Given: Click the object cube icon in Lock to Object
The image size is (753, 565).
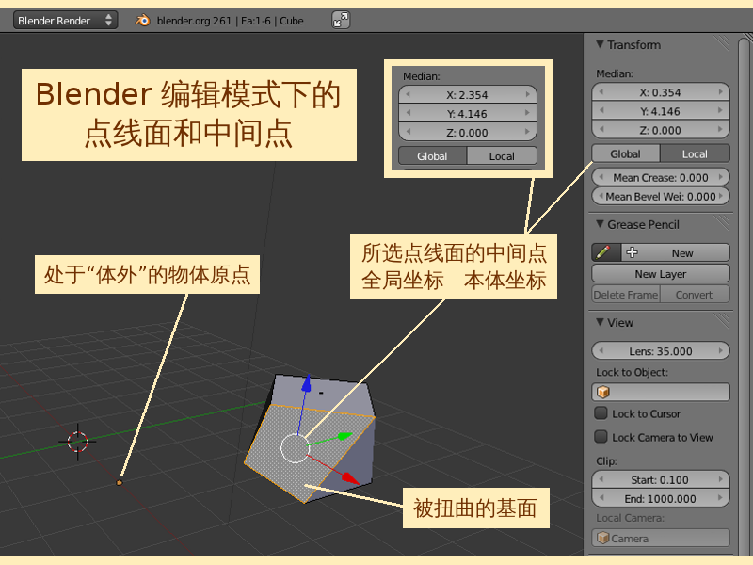Looking at the screenshot, I should click(603, 392).
